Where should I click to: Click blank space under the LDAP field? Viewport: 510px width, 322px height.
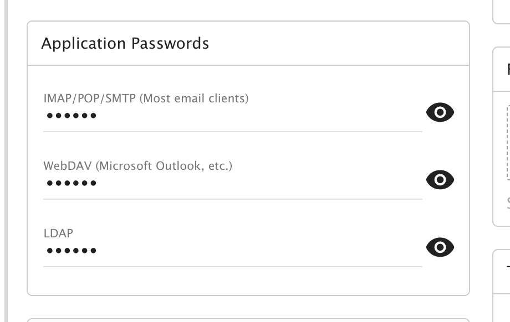[248, 281]
